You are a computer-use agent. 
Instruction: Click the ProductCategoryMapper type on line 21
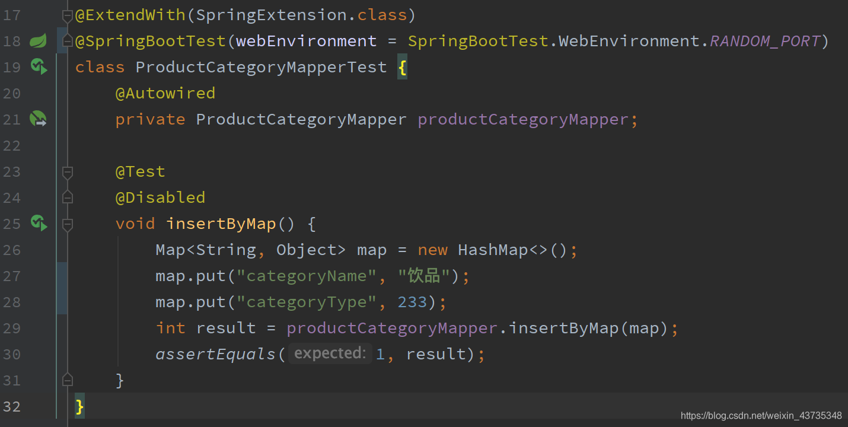301,119
